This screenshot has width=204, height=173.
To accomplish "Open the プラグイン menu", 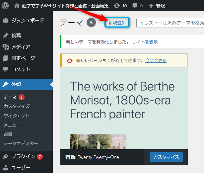I will [23, 156].
